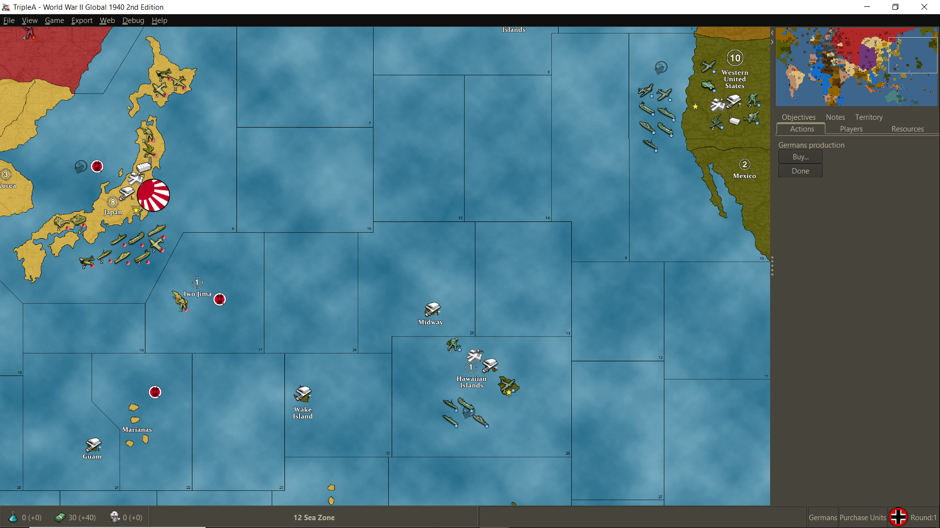Open the Web menu
The height and width of the screenshot is (528, 940).
coord(107,21)
